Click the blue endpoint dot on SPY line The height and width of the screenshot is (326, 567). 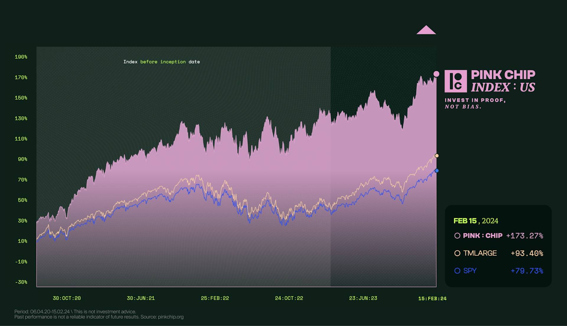click(x=436, y=170)
